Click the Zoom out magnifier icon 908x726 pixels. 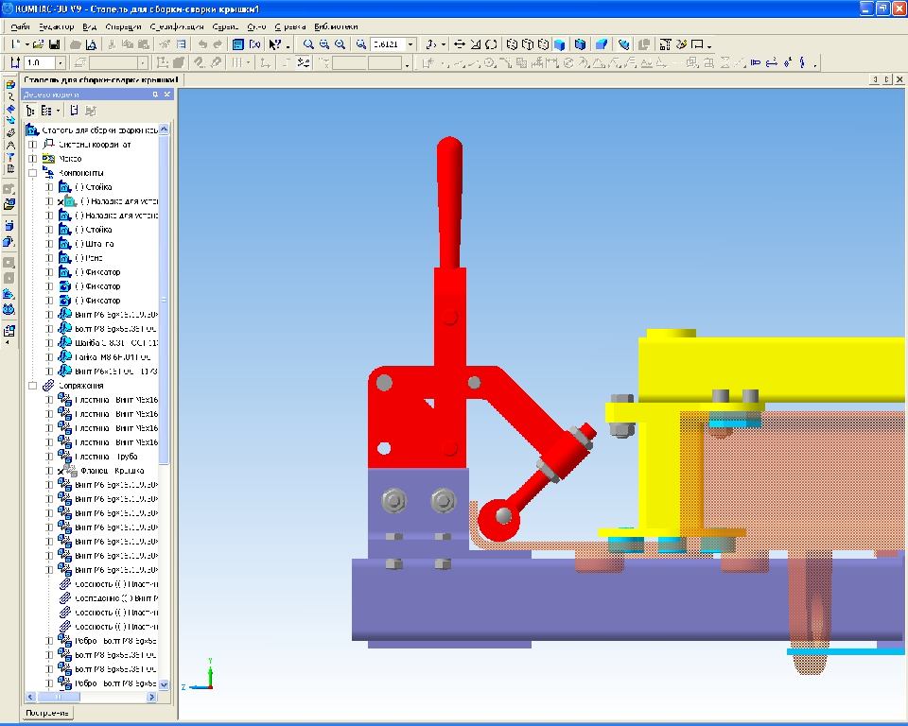point(340,44)
